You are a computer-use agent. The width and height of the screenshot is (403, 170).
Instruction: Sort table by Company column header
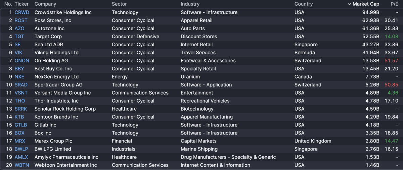45,4
